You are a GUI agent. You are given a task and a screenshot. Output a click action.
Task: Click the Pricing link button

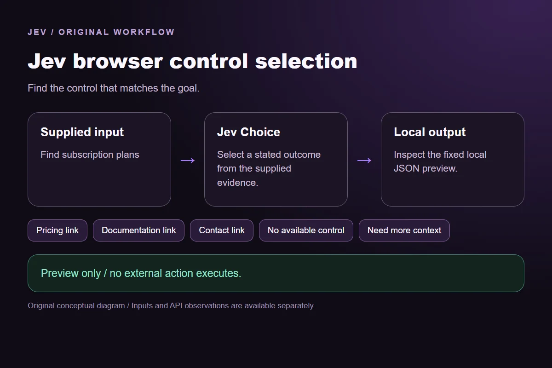(57, 230)
